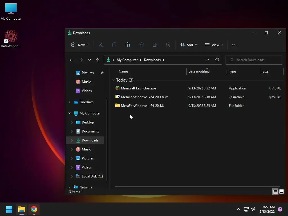Click the Delete trash icon
The width and height of the screenshot is (288, 216).
168,45
